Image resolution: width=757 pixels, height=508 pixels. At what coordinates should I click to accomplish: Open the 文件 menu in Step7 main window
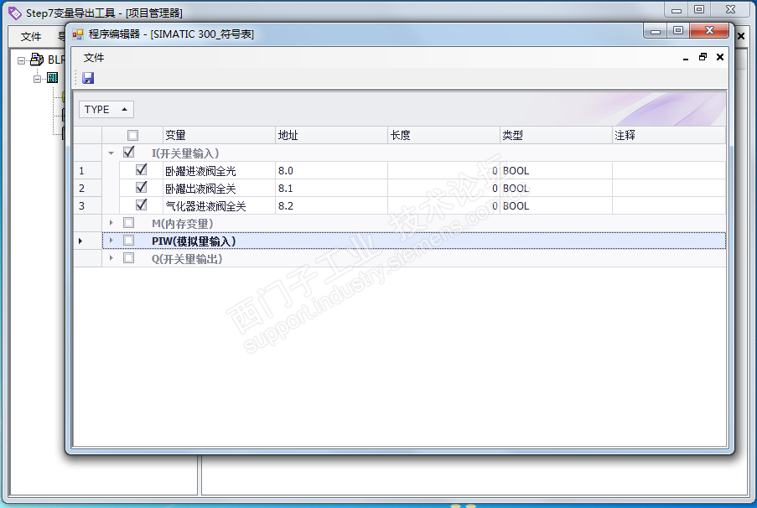(x=31, y=37)
